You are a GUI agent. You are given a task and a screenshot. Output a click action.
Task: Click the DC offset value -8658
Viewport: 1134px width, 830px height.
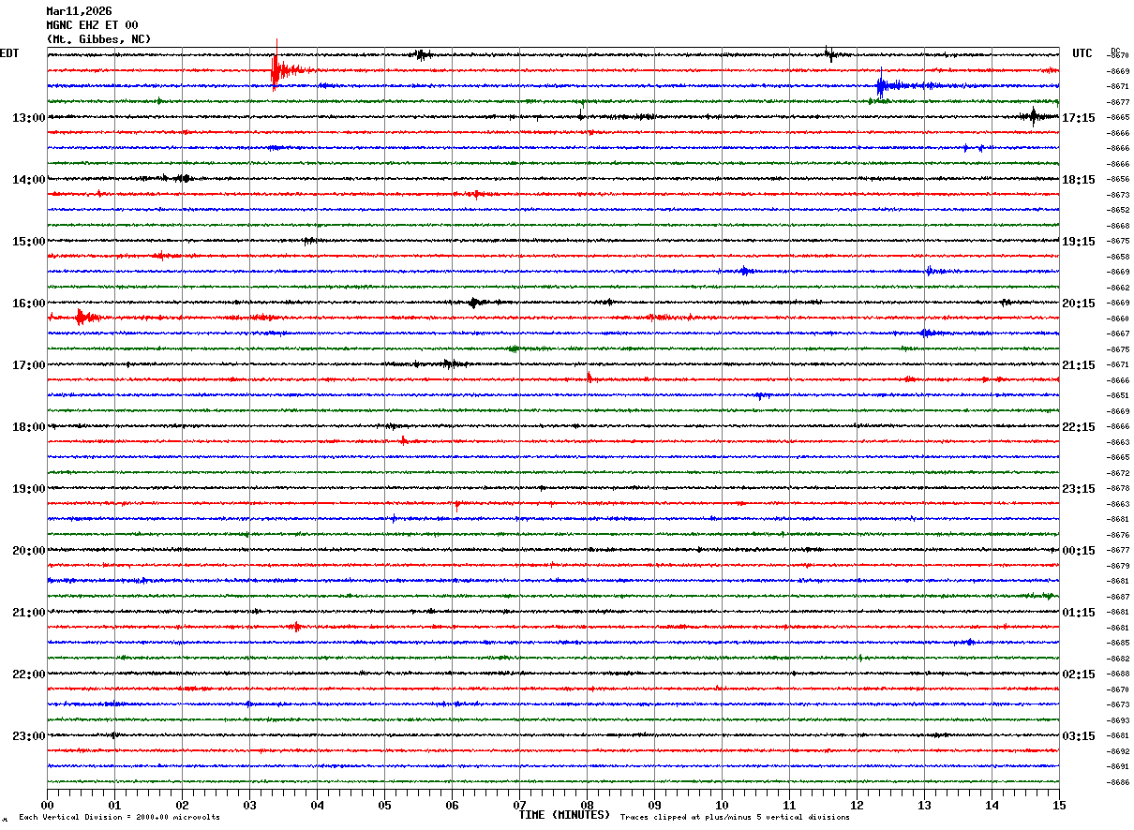click(1119, 256)
